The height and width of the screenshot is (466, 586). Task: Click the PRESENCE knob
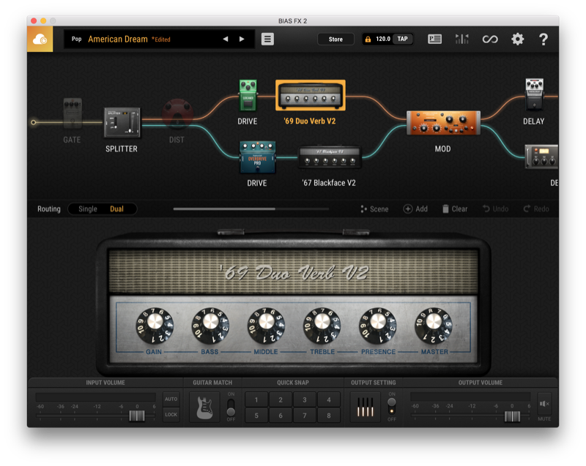pos(378,326)
